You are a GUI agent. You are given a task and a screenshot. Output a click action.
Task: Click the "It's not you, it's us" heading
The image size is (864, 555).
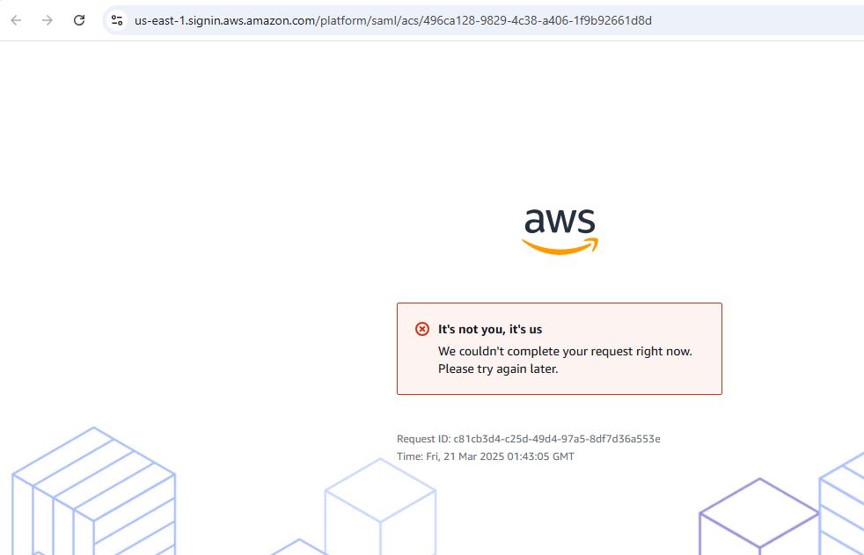coord(490,329)
